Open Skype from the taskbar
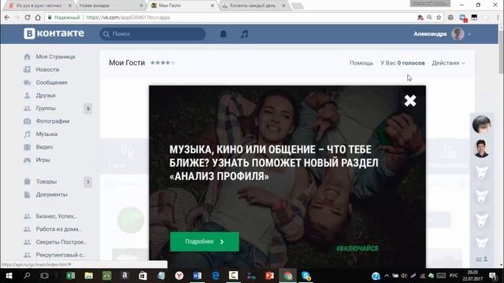The width and height of the screenshot is (504, 283). click(306, 276)
